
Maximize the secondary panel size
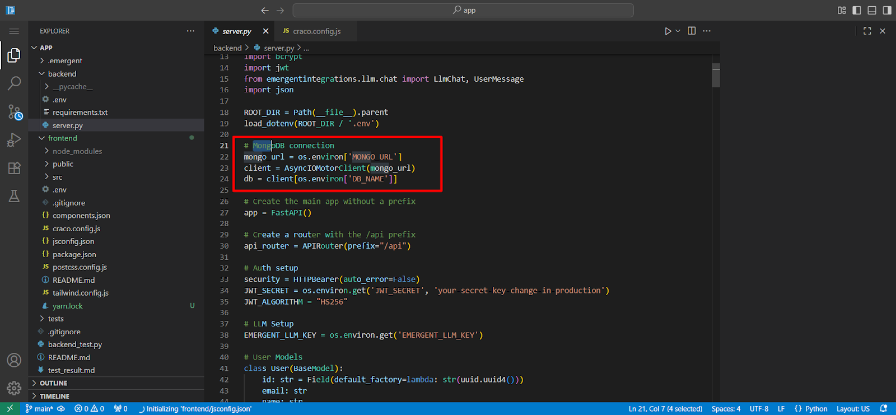coord(867,31)
